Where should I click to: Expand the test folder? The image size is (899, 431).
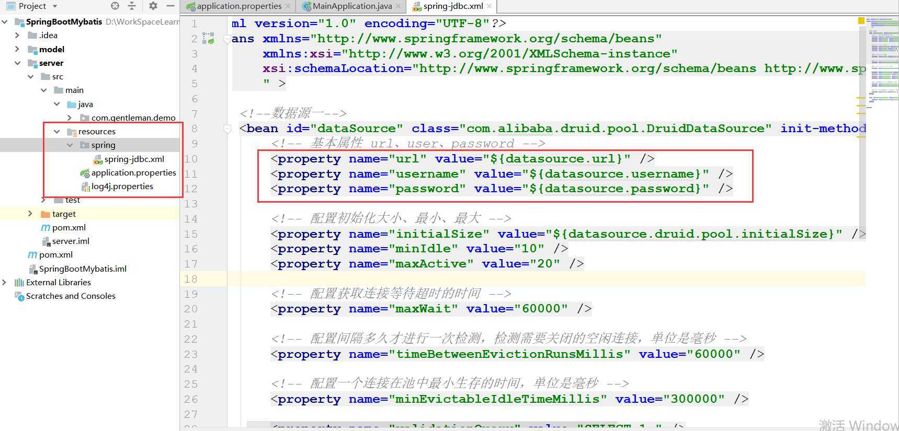click(43, 200)
